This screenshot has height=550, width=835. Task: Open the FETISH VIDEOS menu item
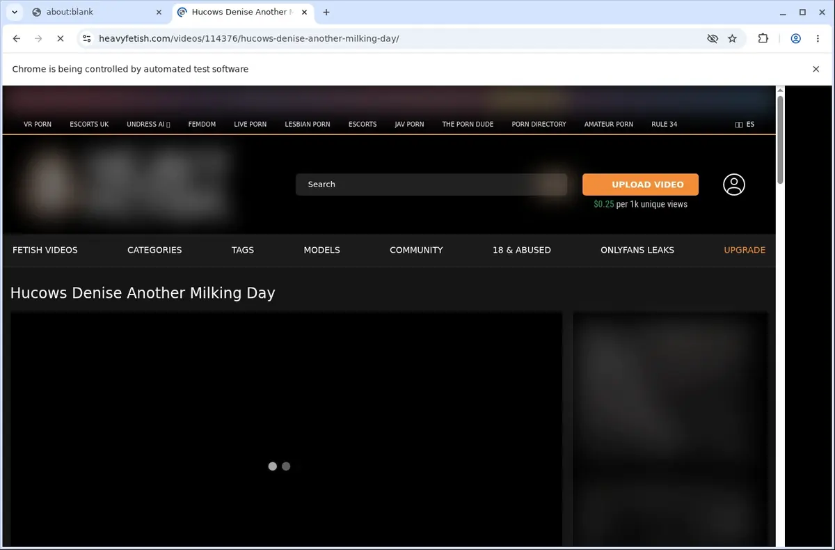[45, 250]
